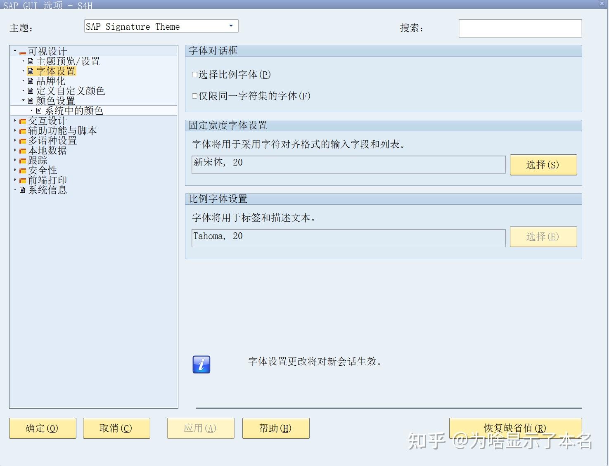This screenshot has height=466, width=609.
Task: Click the 字体设置 page icon in the tree
Action: pos(31,71)
